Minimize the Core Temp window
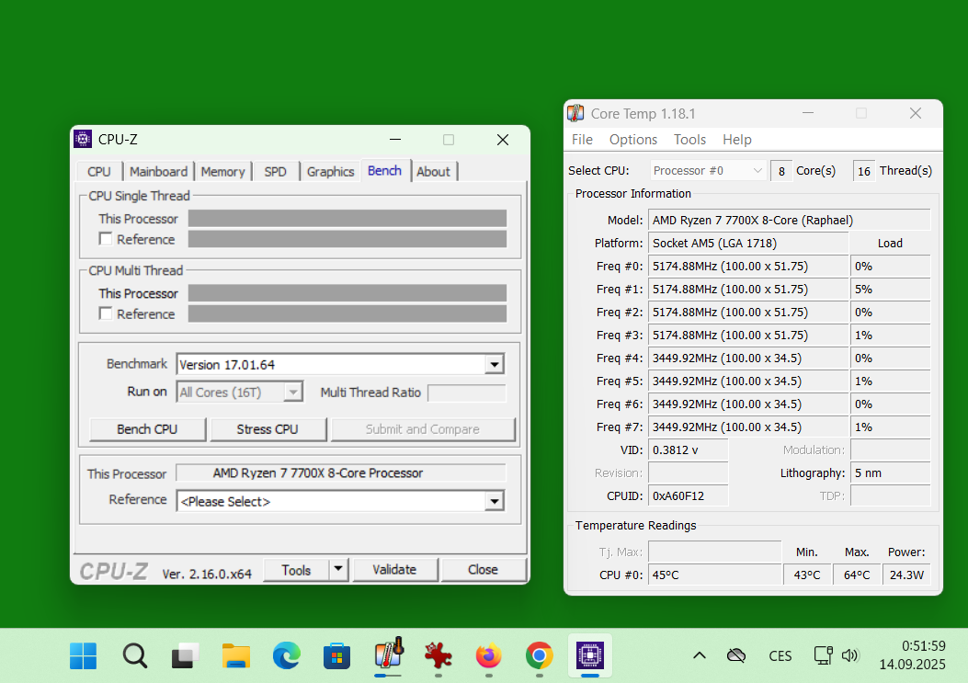The image size is (968, 683). [x=807, y=113]
